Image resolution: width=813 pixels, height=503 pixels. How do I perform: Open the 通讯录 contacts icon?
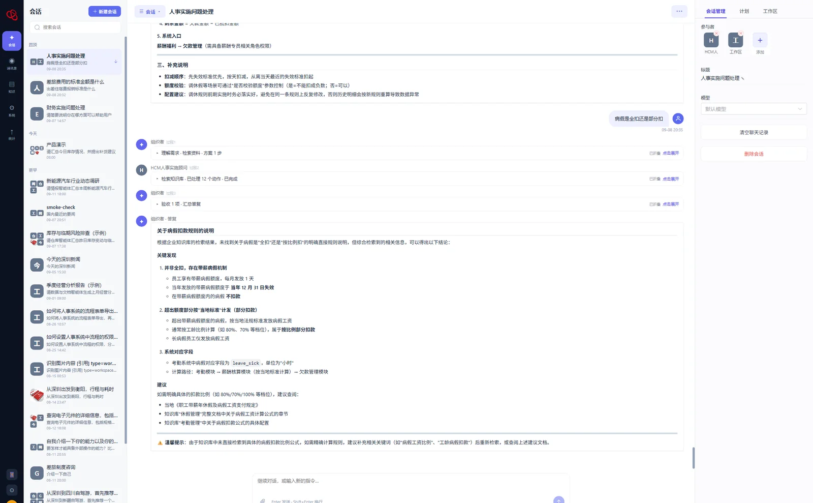pos(12,64)
